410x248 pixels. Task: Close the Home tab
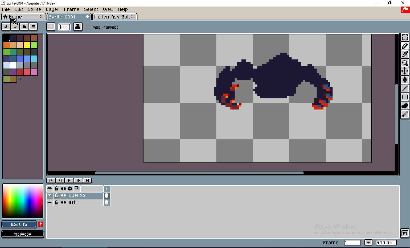[42, 16]
